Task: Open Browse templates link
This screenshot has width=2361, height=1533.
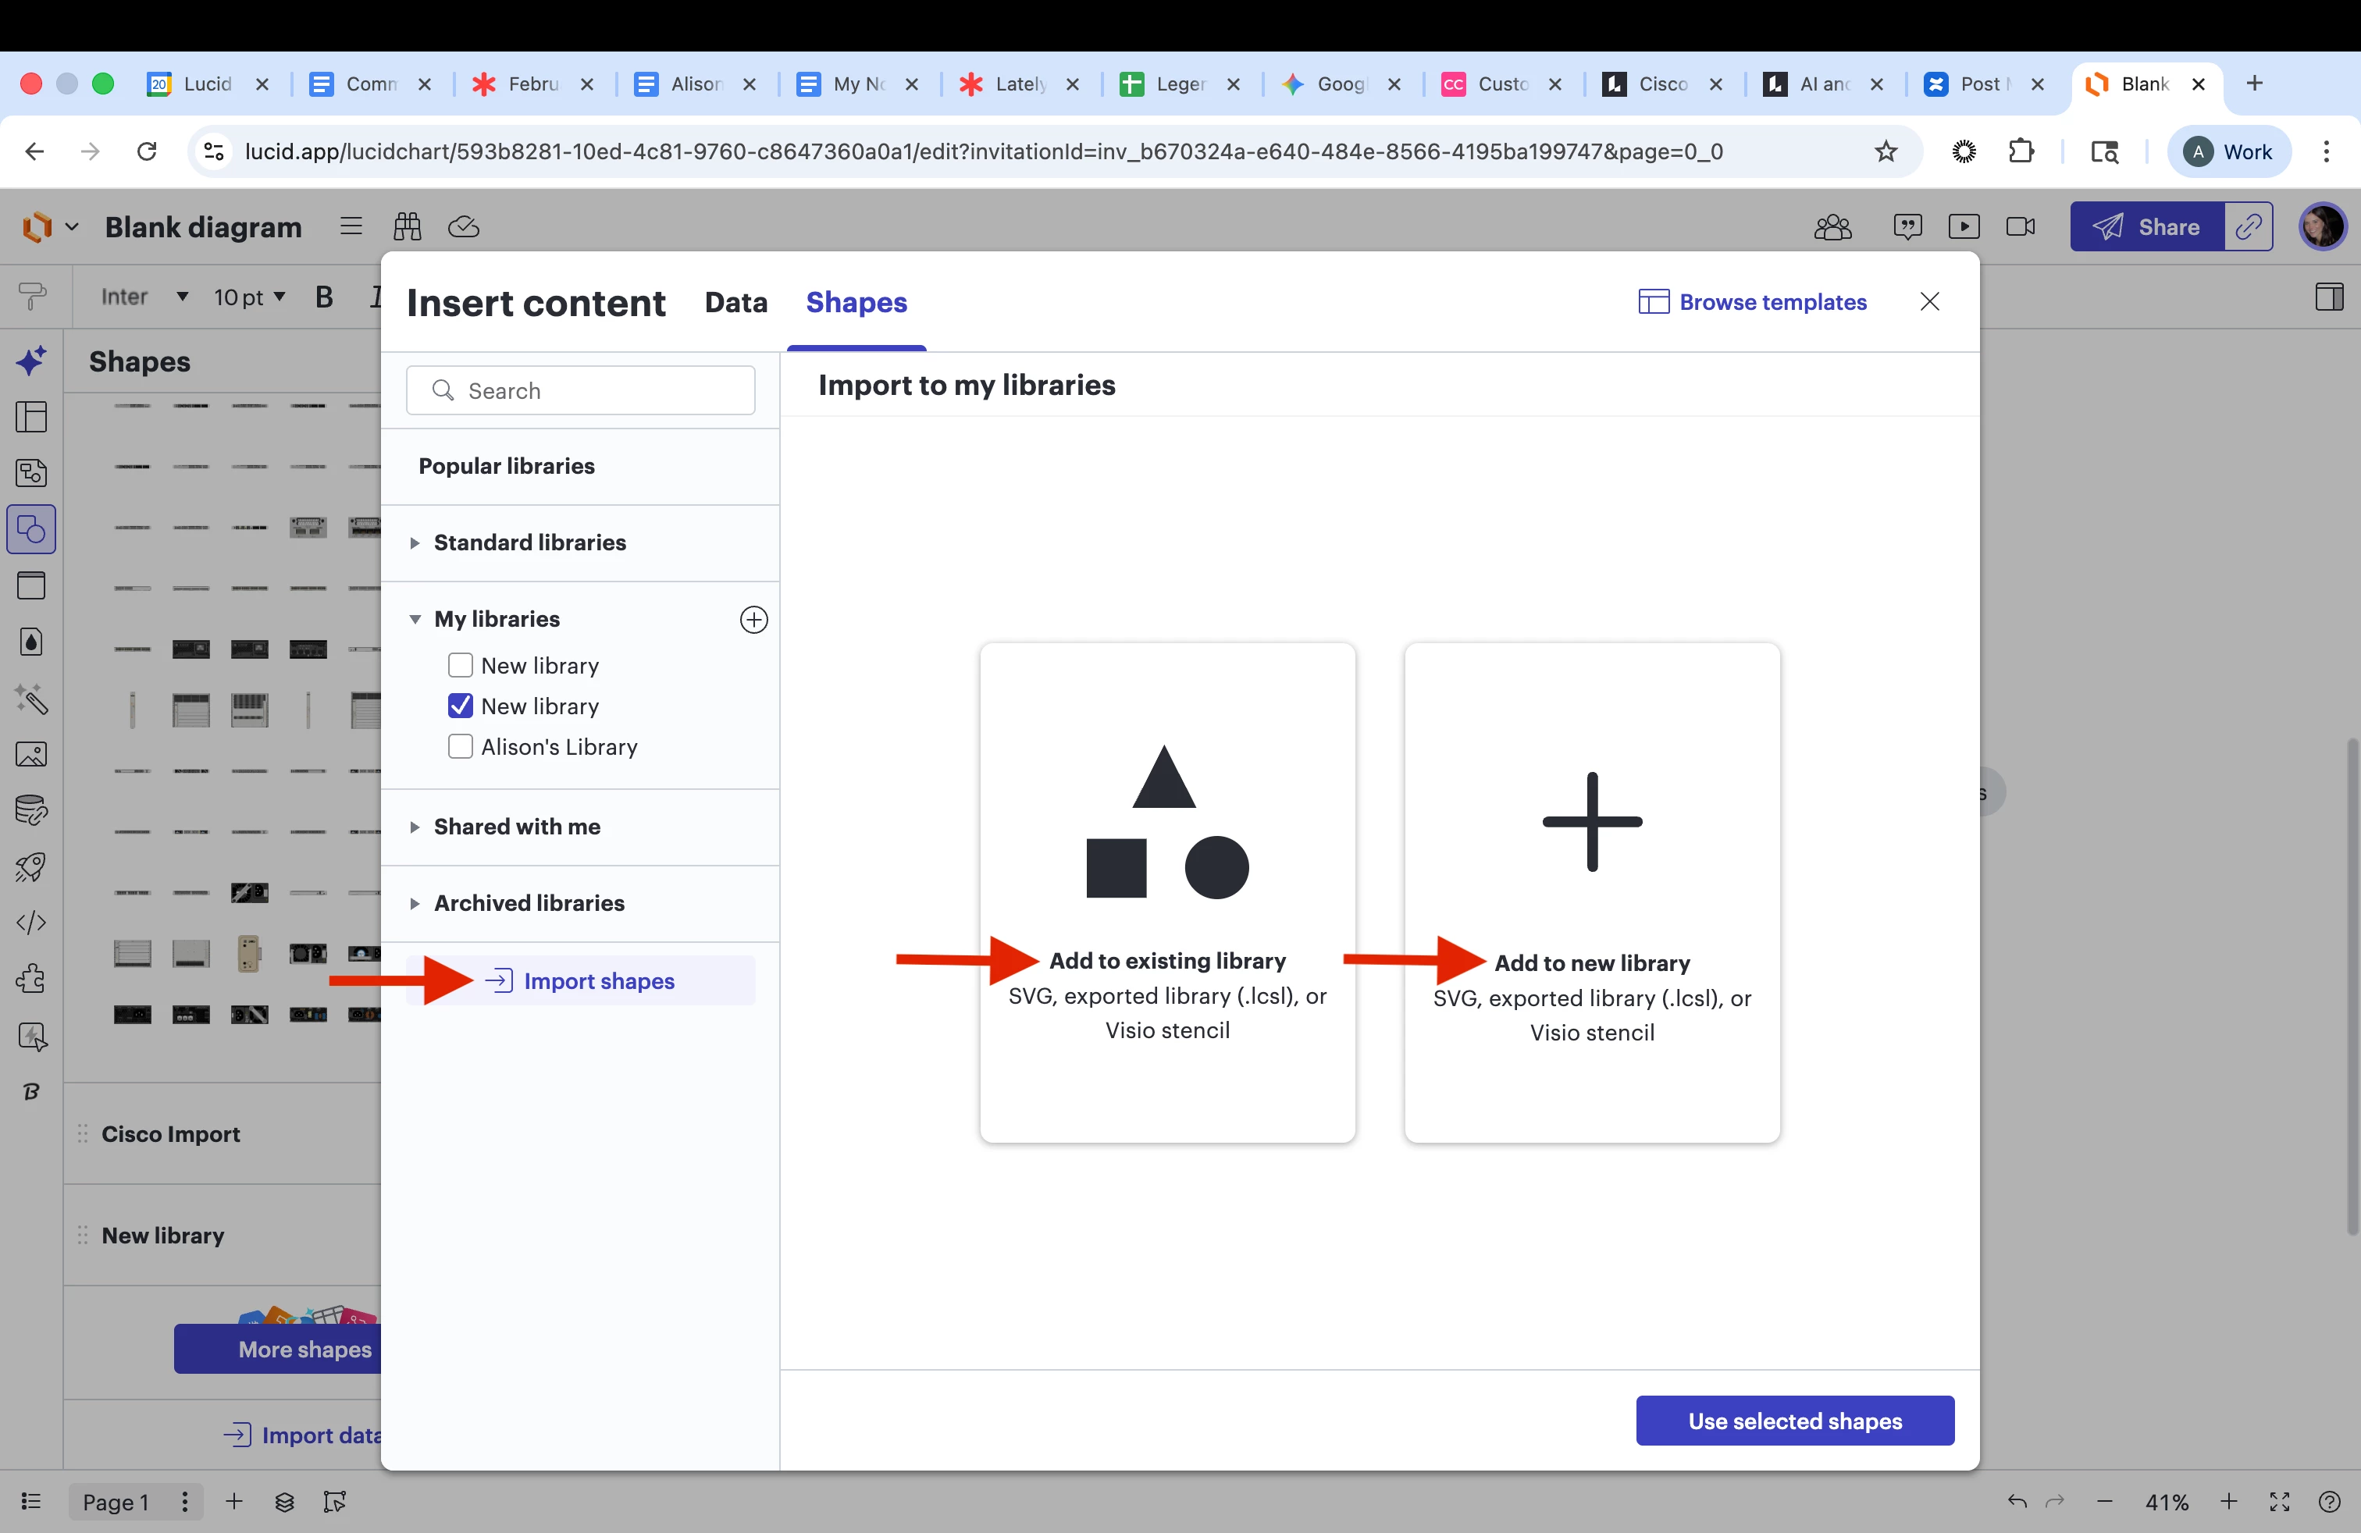Action: click(1753, 302)
